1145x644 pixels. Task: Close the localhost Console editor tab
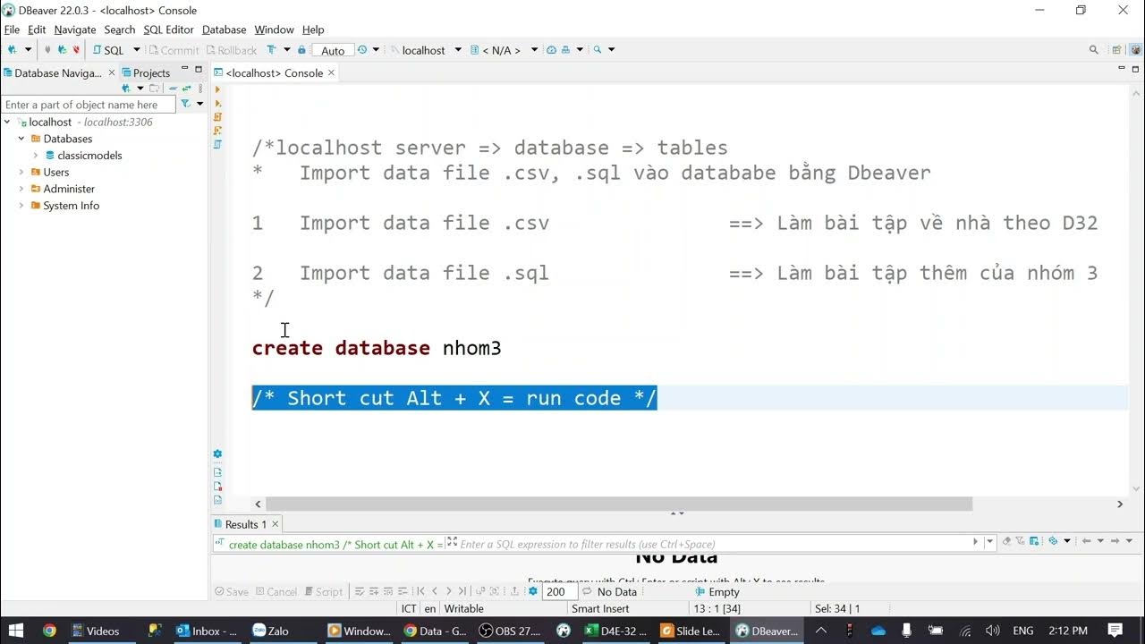[331, 73]
